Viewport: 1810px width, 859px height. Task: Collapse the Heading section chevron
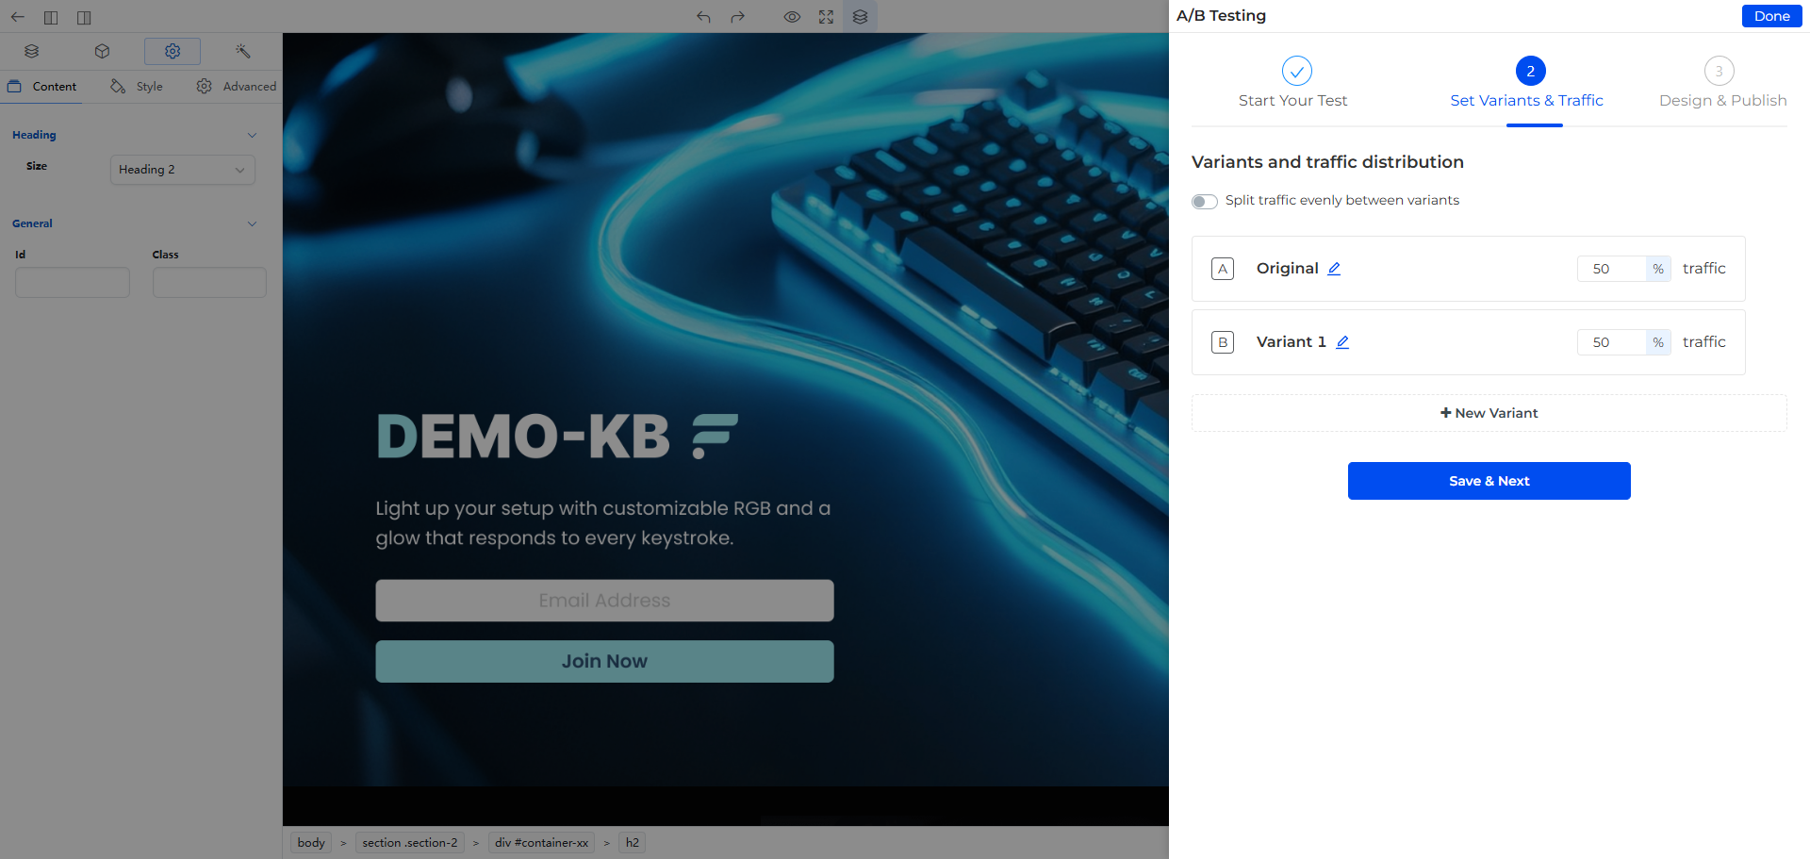coord(252,135)
